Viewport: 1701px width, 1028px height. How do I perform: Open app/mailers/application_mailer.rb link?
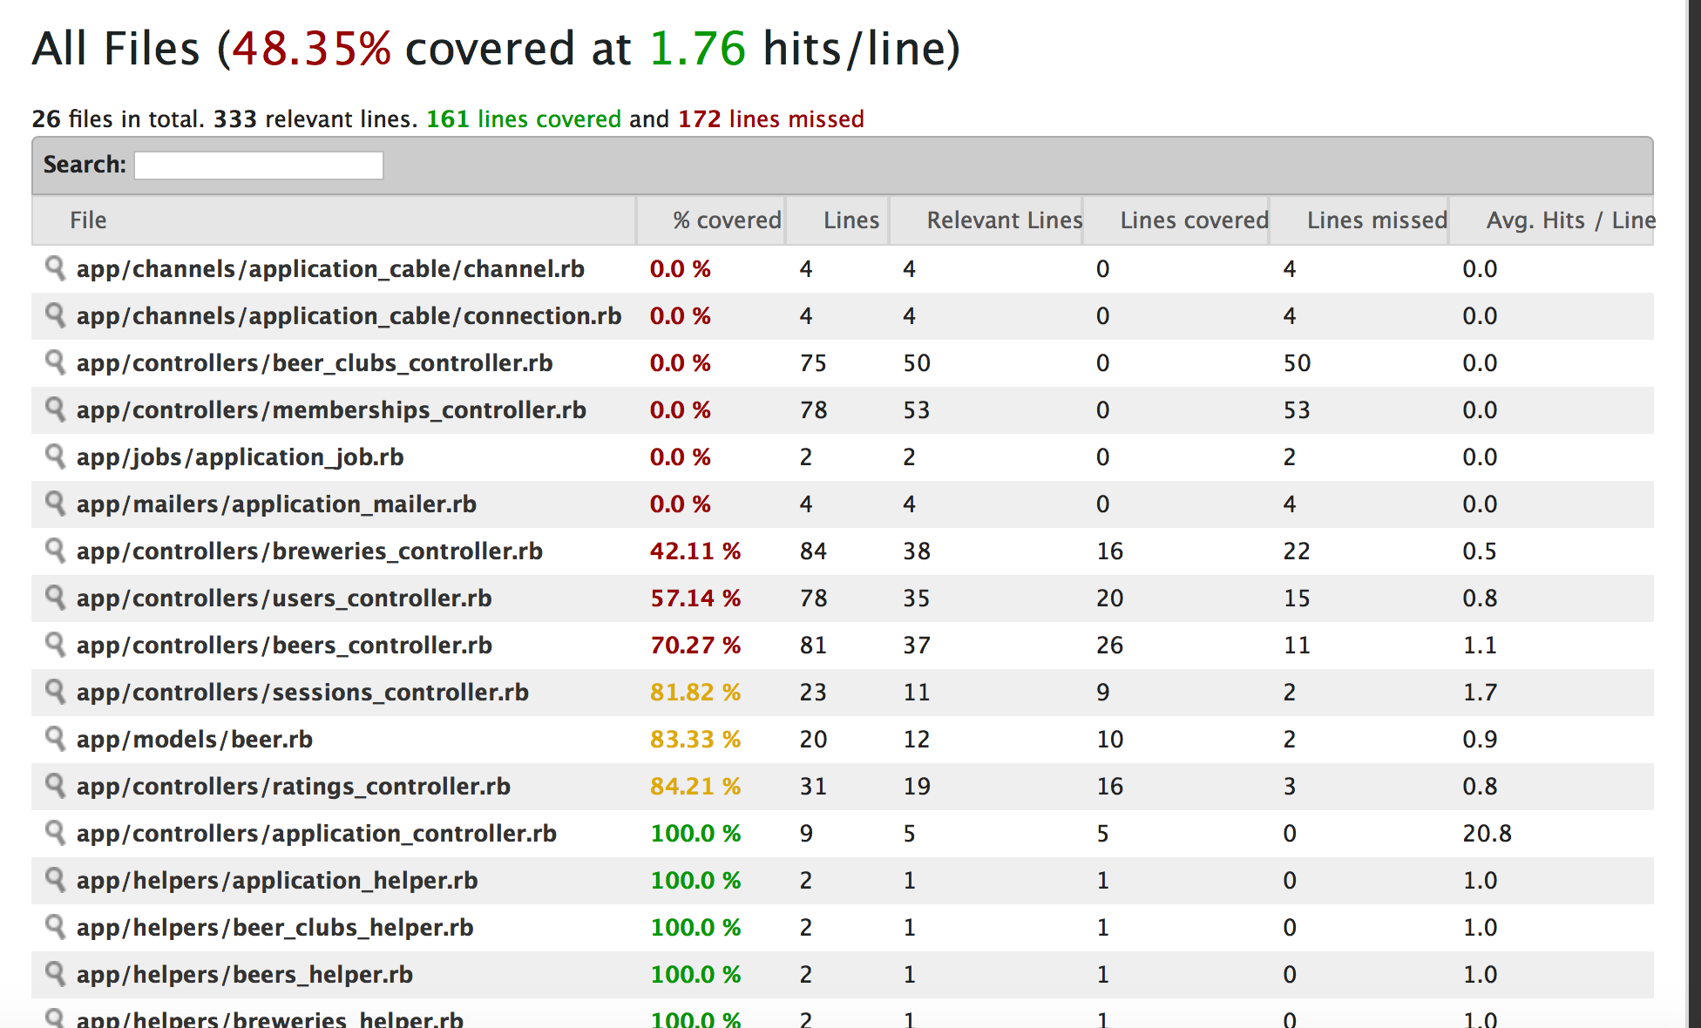coord(276,504)
